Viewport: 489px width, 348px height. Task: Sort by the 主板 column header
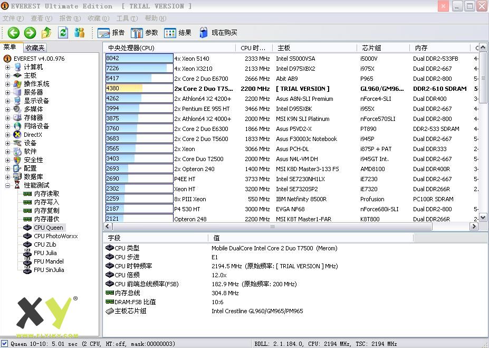click(x=315, y=48)
